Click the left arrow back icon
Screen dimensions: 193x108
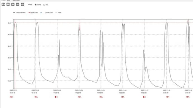coord(23,4)
